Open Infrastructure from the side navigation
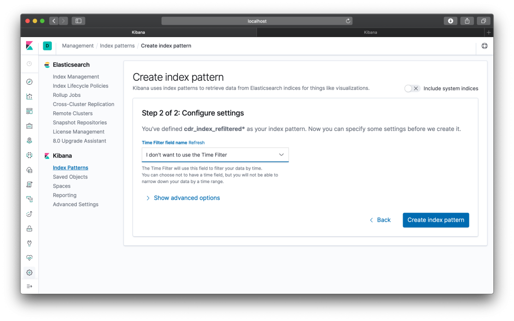Image resolution: width=514 pixels, height=321 pixels. 30,170
